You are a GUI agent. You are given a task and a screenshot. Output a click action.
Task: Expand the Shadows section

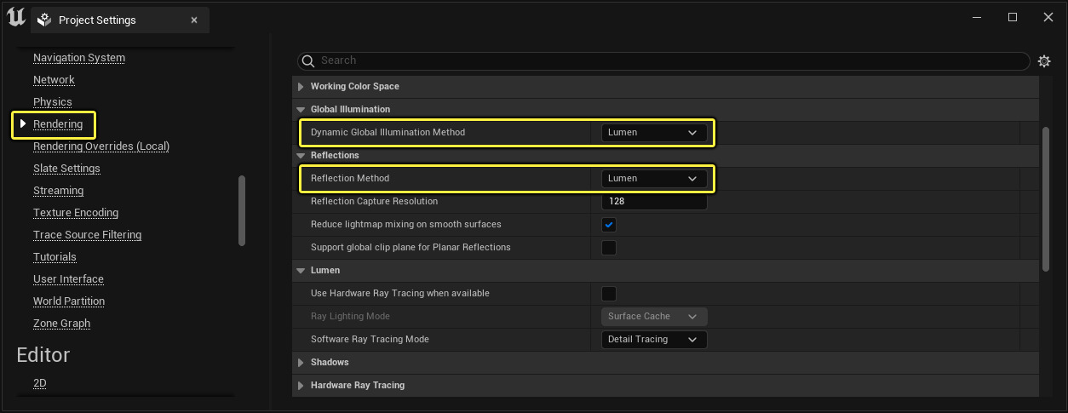click(x=301, y=363)
